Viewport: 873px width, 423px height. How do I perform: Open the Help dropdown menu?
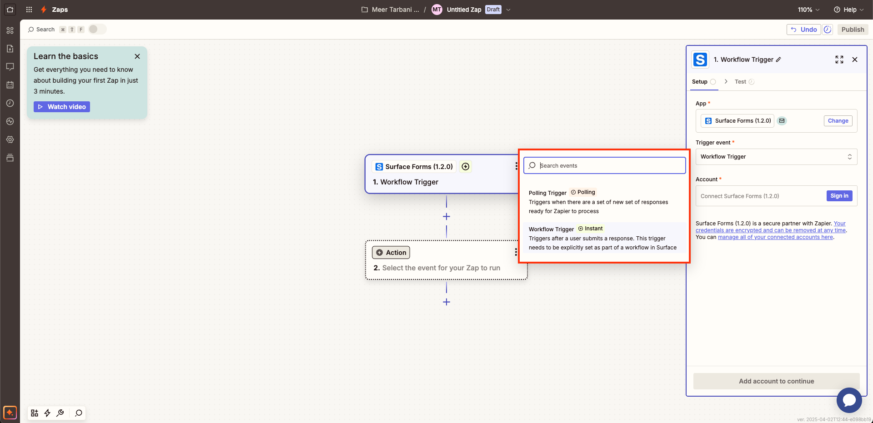tap(848, 10)
